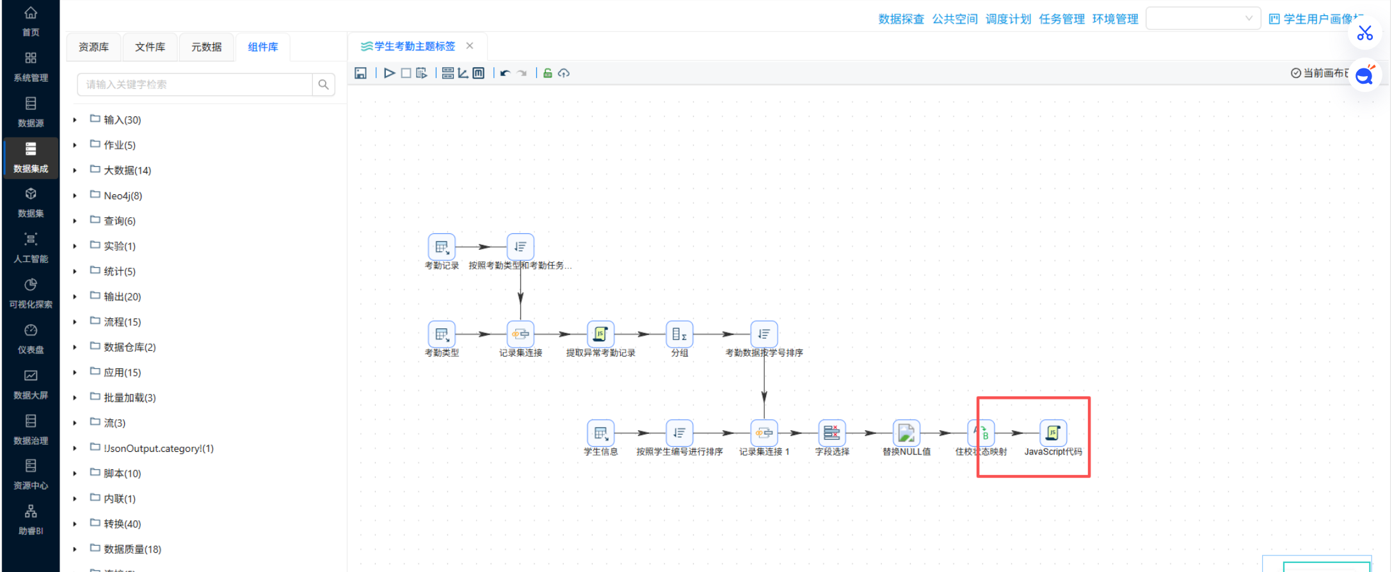
Task: Open 仪表盘 in left sidebar
Action: click(x=31, y=339)
